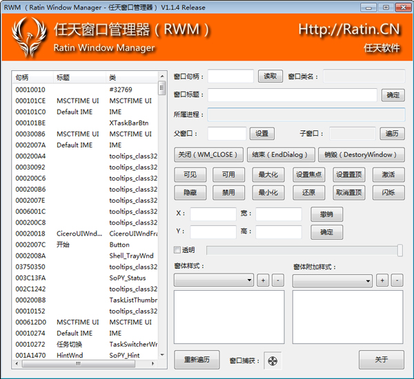Click the 销毁 (DestoryWindow) button
The height and width of the screenshot is (379, 414).
pos(362,154)
